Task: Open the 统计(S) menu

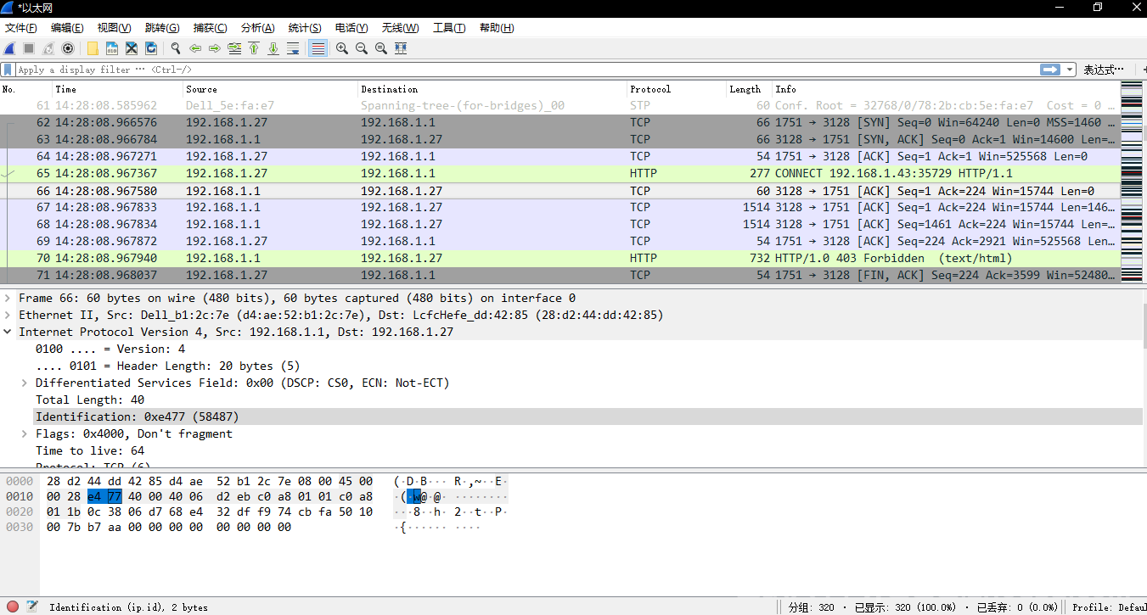Action: pyautogui.click(x=305, y=28)
